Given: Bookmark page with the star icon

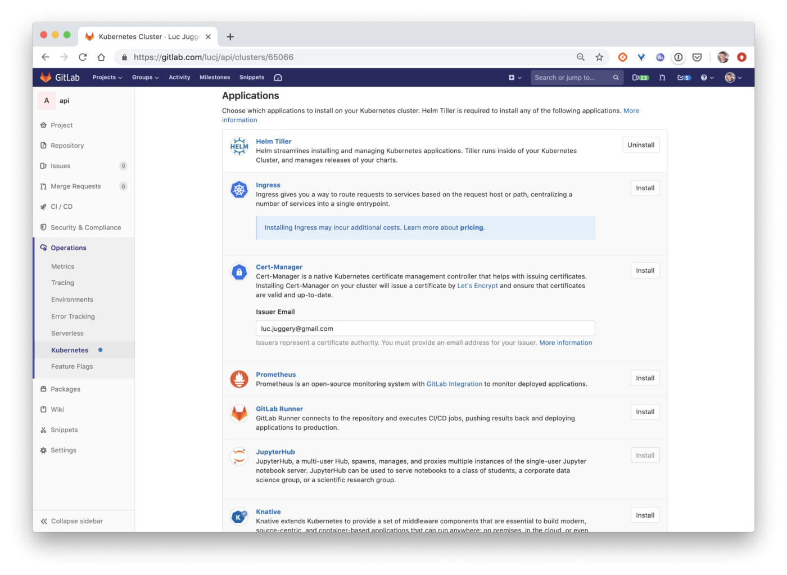Looking at the screenshot, I should pyautogui.click(x=599, y=57).
